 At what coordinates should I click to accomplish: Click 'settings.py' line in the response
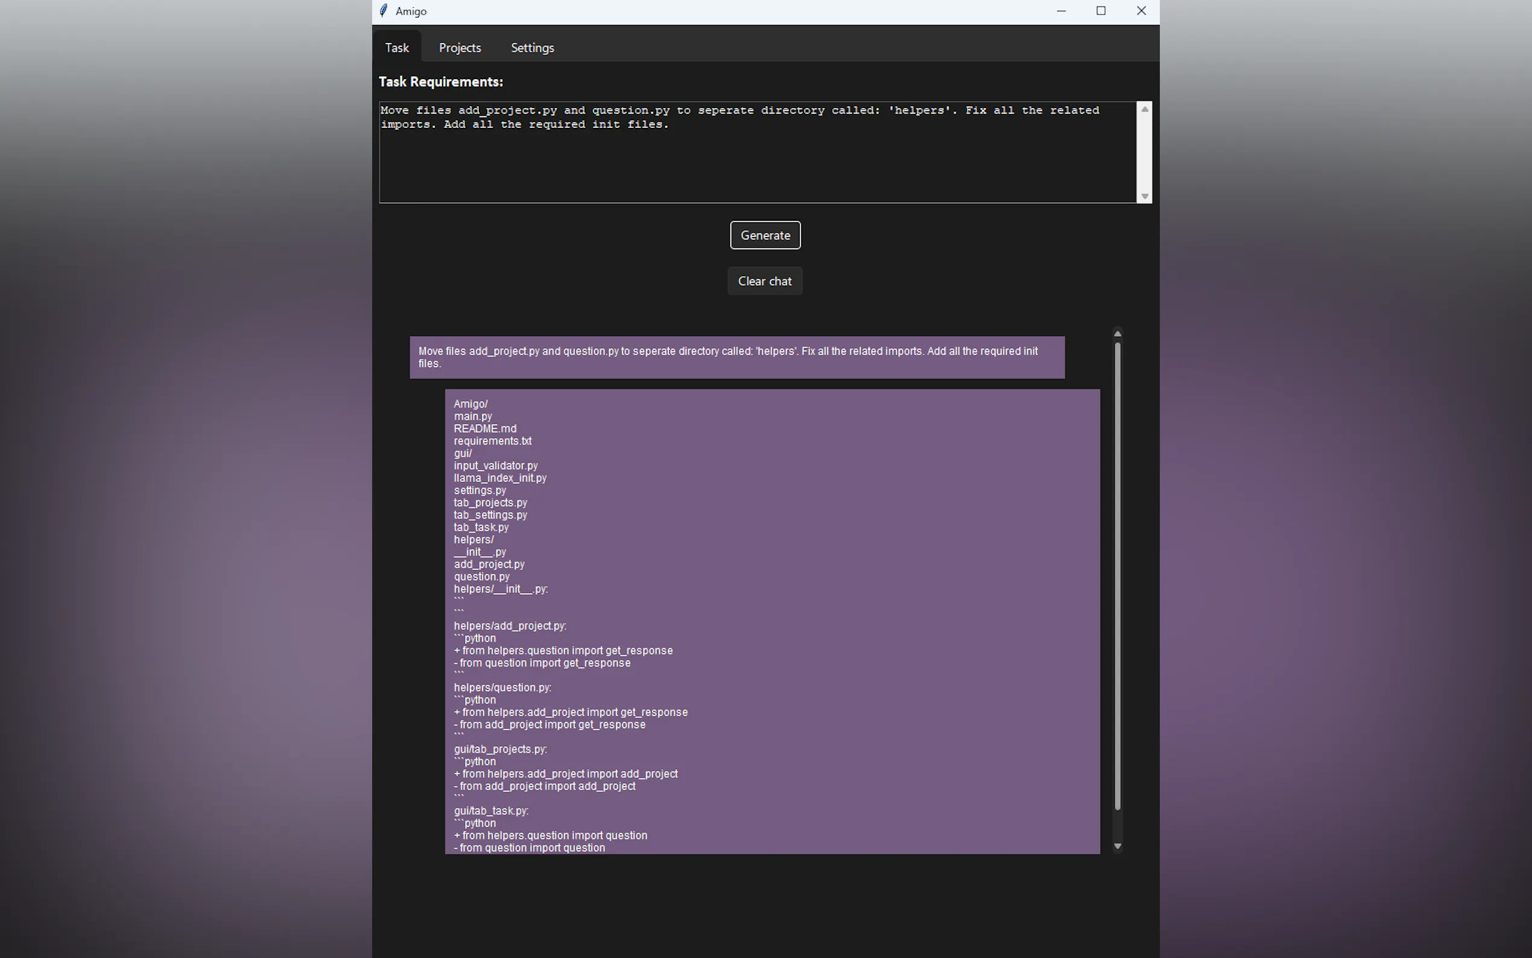click(x=480, y=490)
